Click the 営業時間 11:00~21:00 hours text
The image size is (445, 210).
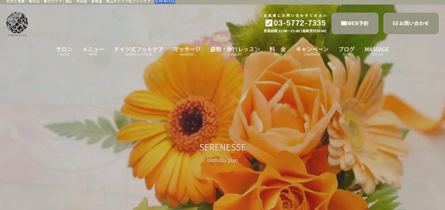[x=295, y=31]
